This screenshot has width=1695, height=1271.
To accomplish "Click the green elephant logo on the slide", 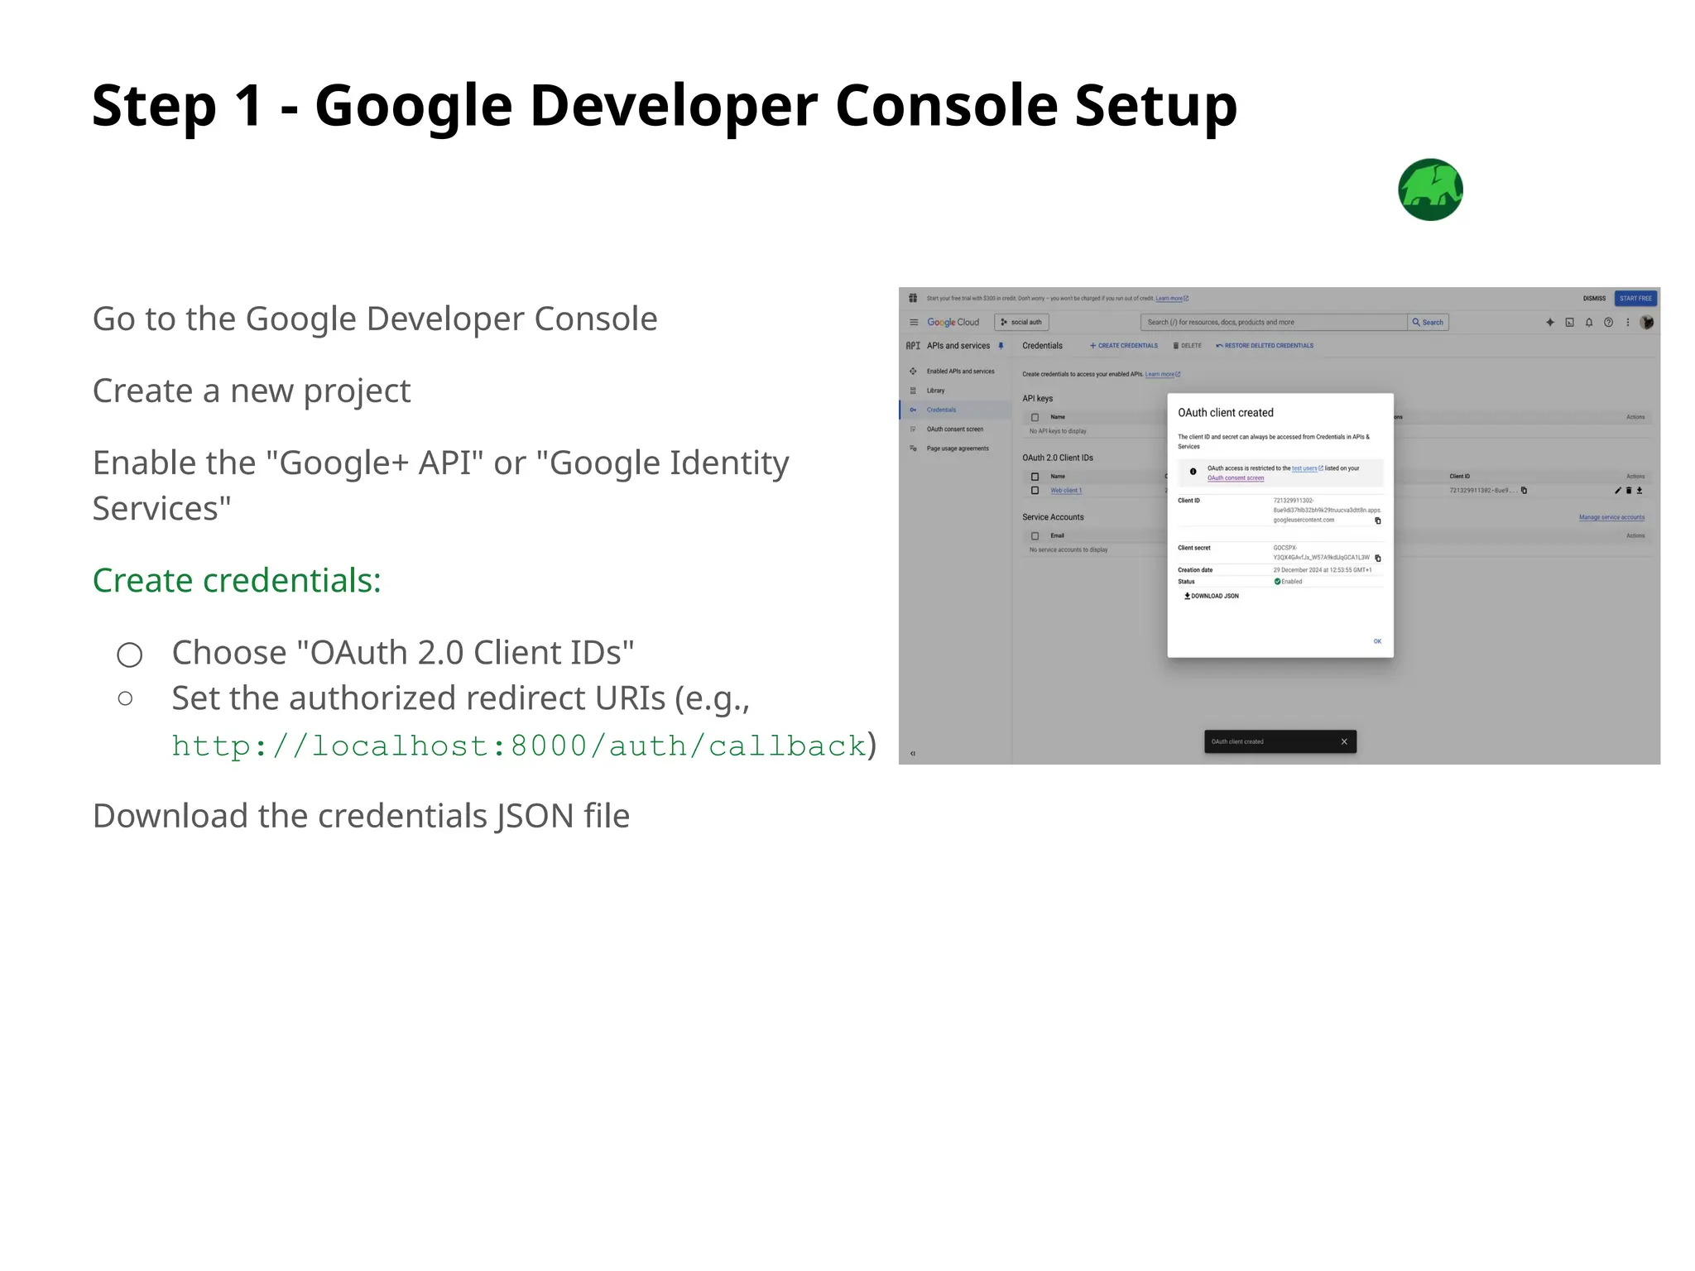I will (1430, 189).
